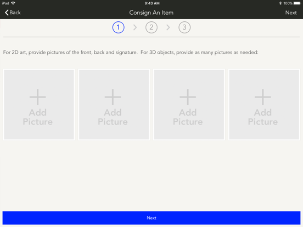303x227 pixels.
Task: Tap Next in the top navigation bar
Action: [x=291, y=13]
